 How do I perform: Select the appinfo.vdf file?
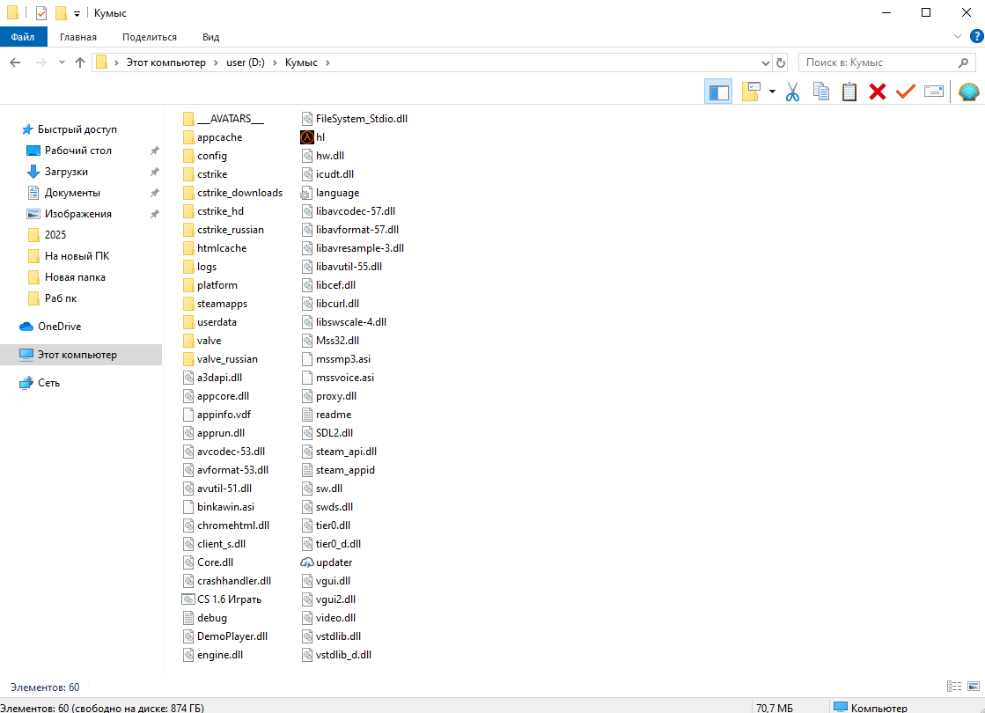click(x=217, y=415)
